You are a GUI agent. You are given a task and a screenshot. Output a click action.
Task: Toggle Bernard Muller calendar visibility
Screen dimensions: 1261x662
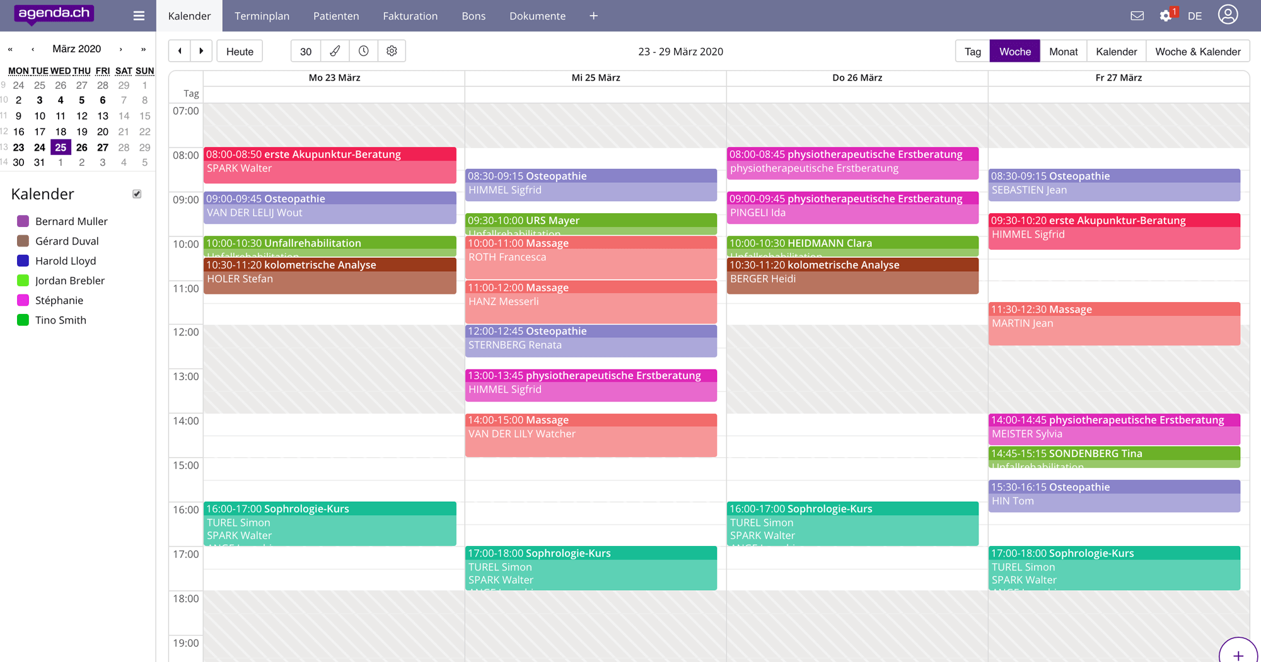pos(23,221)
